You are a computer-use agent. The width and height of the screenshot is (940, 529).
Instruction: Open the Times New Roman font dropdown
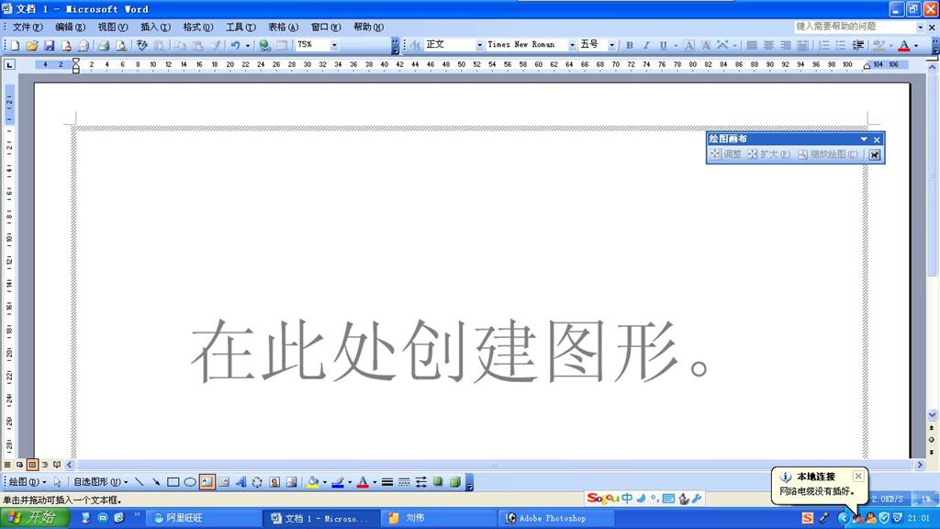point(572,45)
